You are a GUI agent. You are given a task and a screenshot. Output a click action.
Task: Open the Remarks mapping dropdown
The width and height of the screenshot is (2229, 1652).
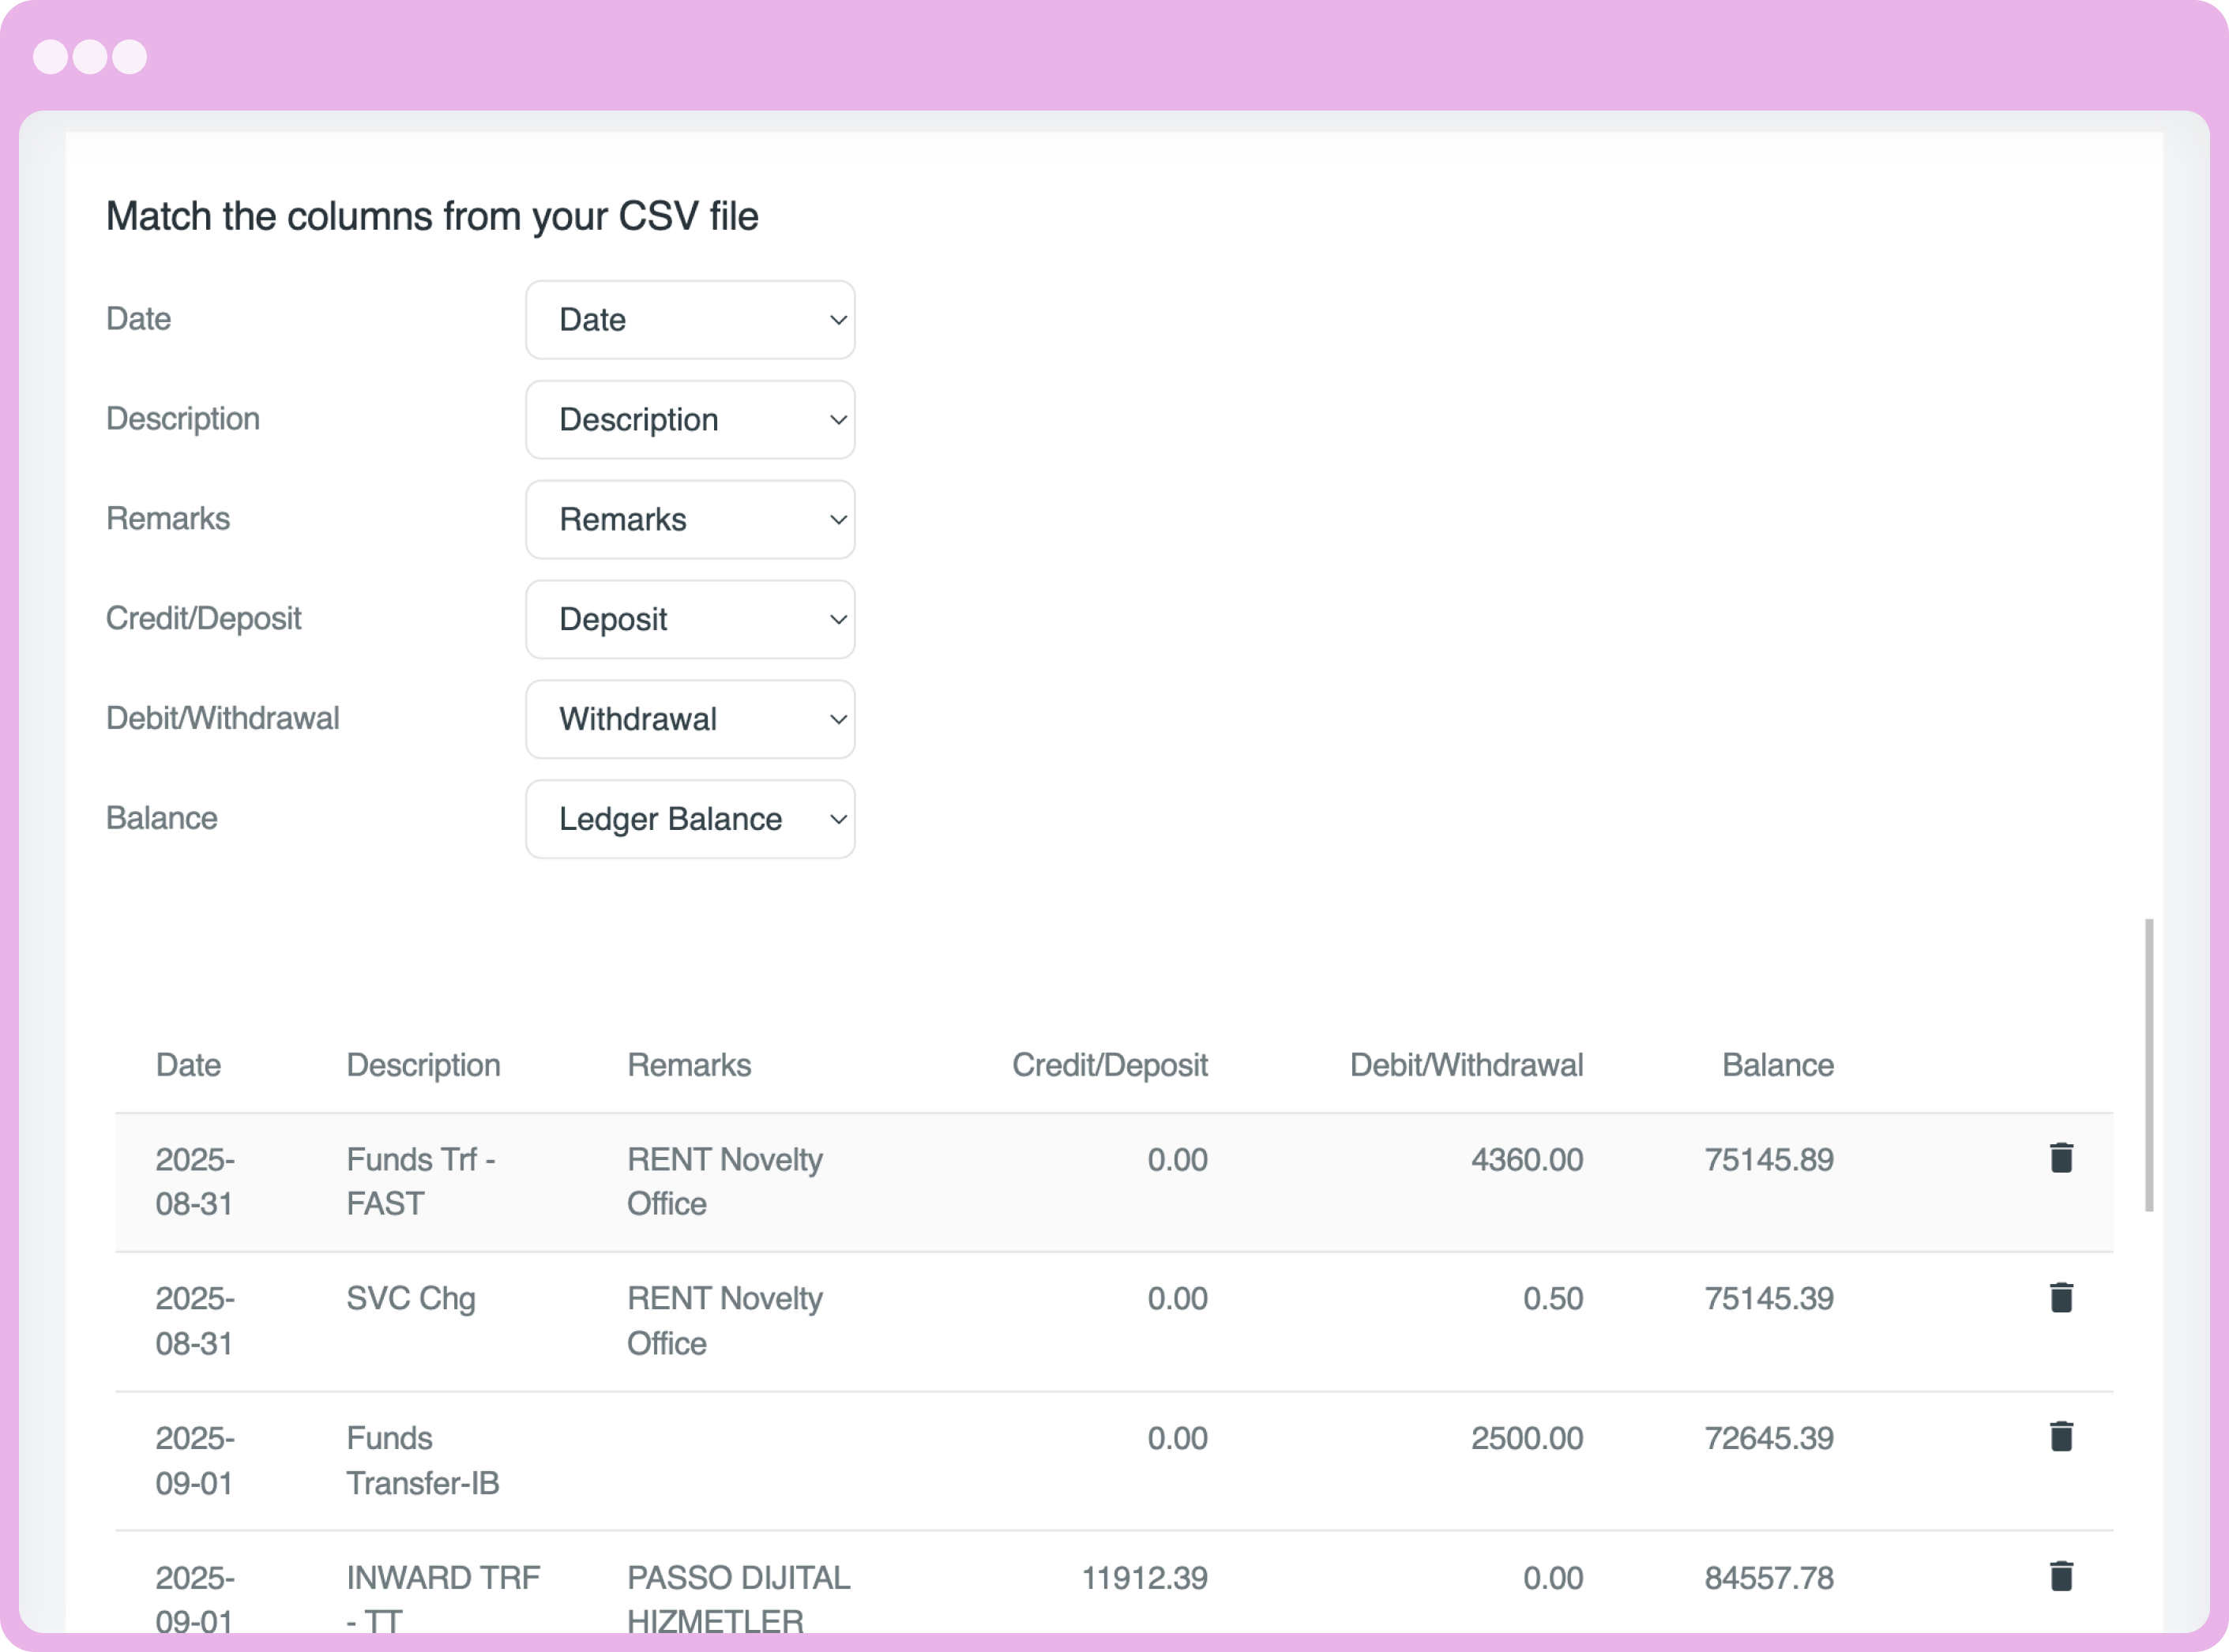[689, 520]
